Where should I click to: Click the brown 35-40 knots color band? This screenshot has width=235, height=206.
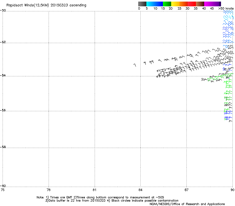pyautogui.click(x=200, y=4)
